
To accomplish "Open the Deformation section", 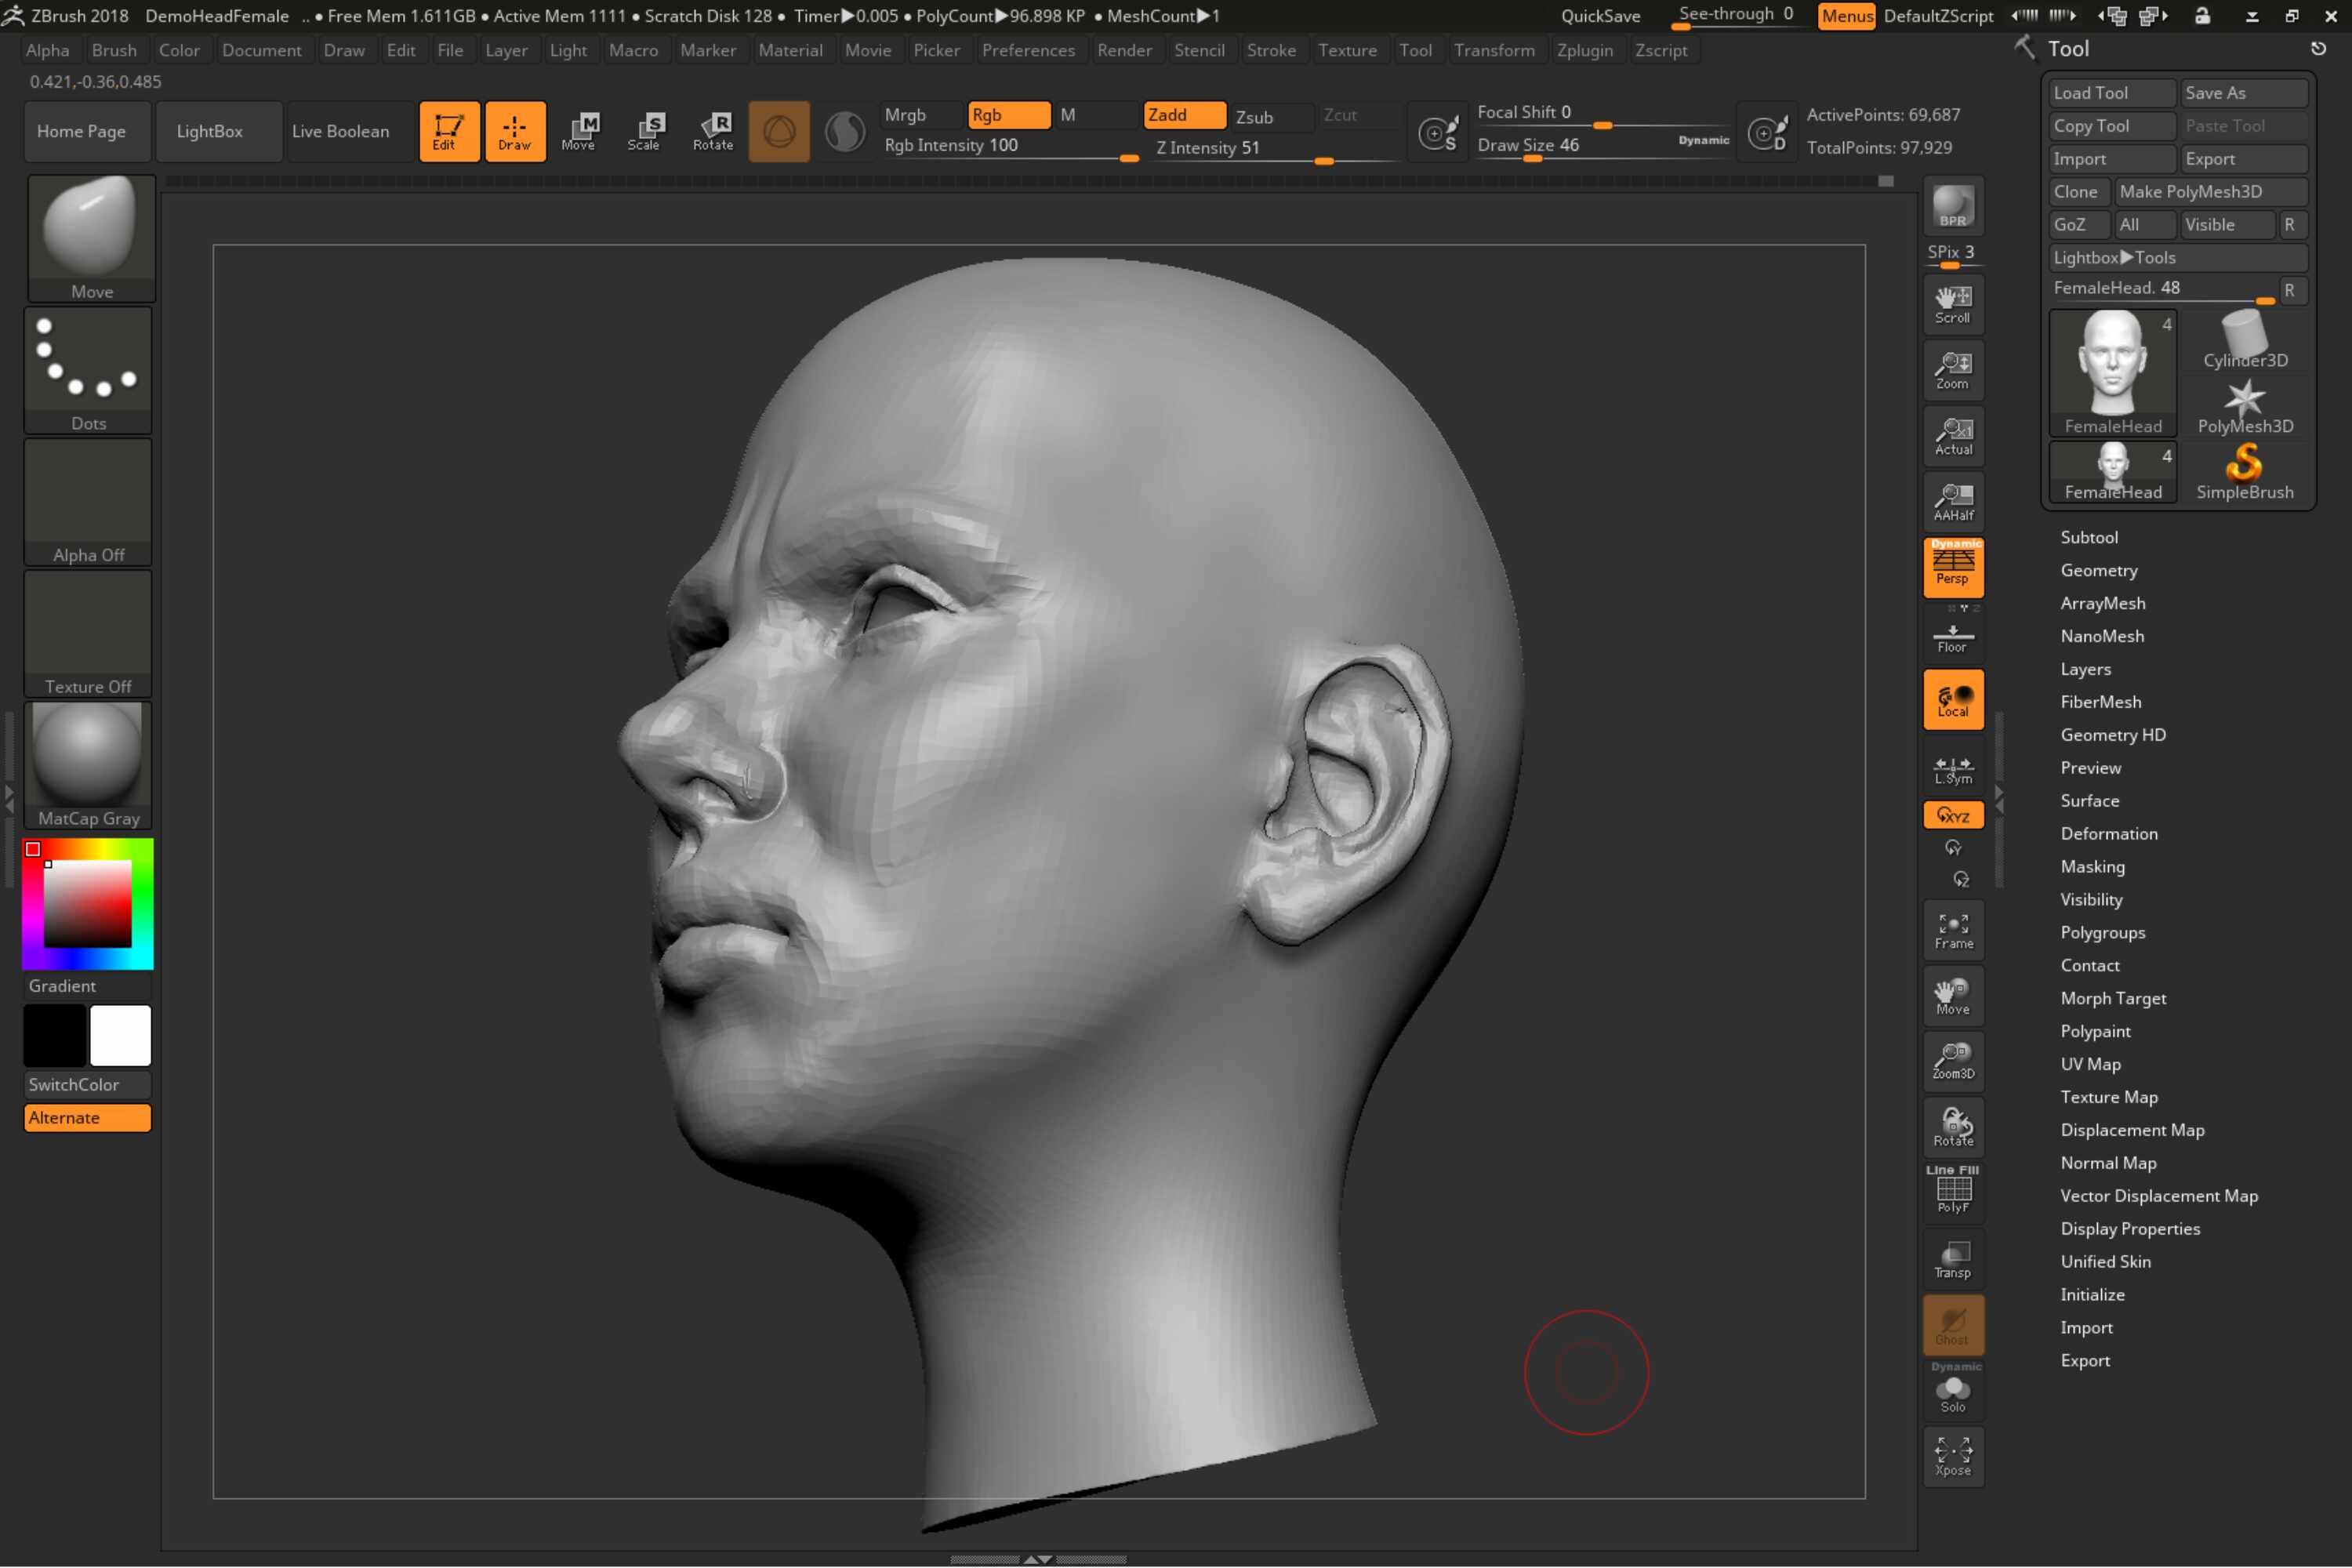I will [x=2108, y=833].
